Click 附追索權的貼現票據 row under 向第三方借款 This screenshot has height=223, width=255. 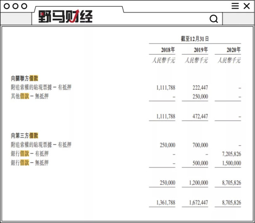[x=41, y=145]
